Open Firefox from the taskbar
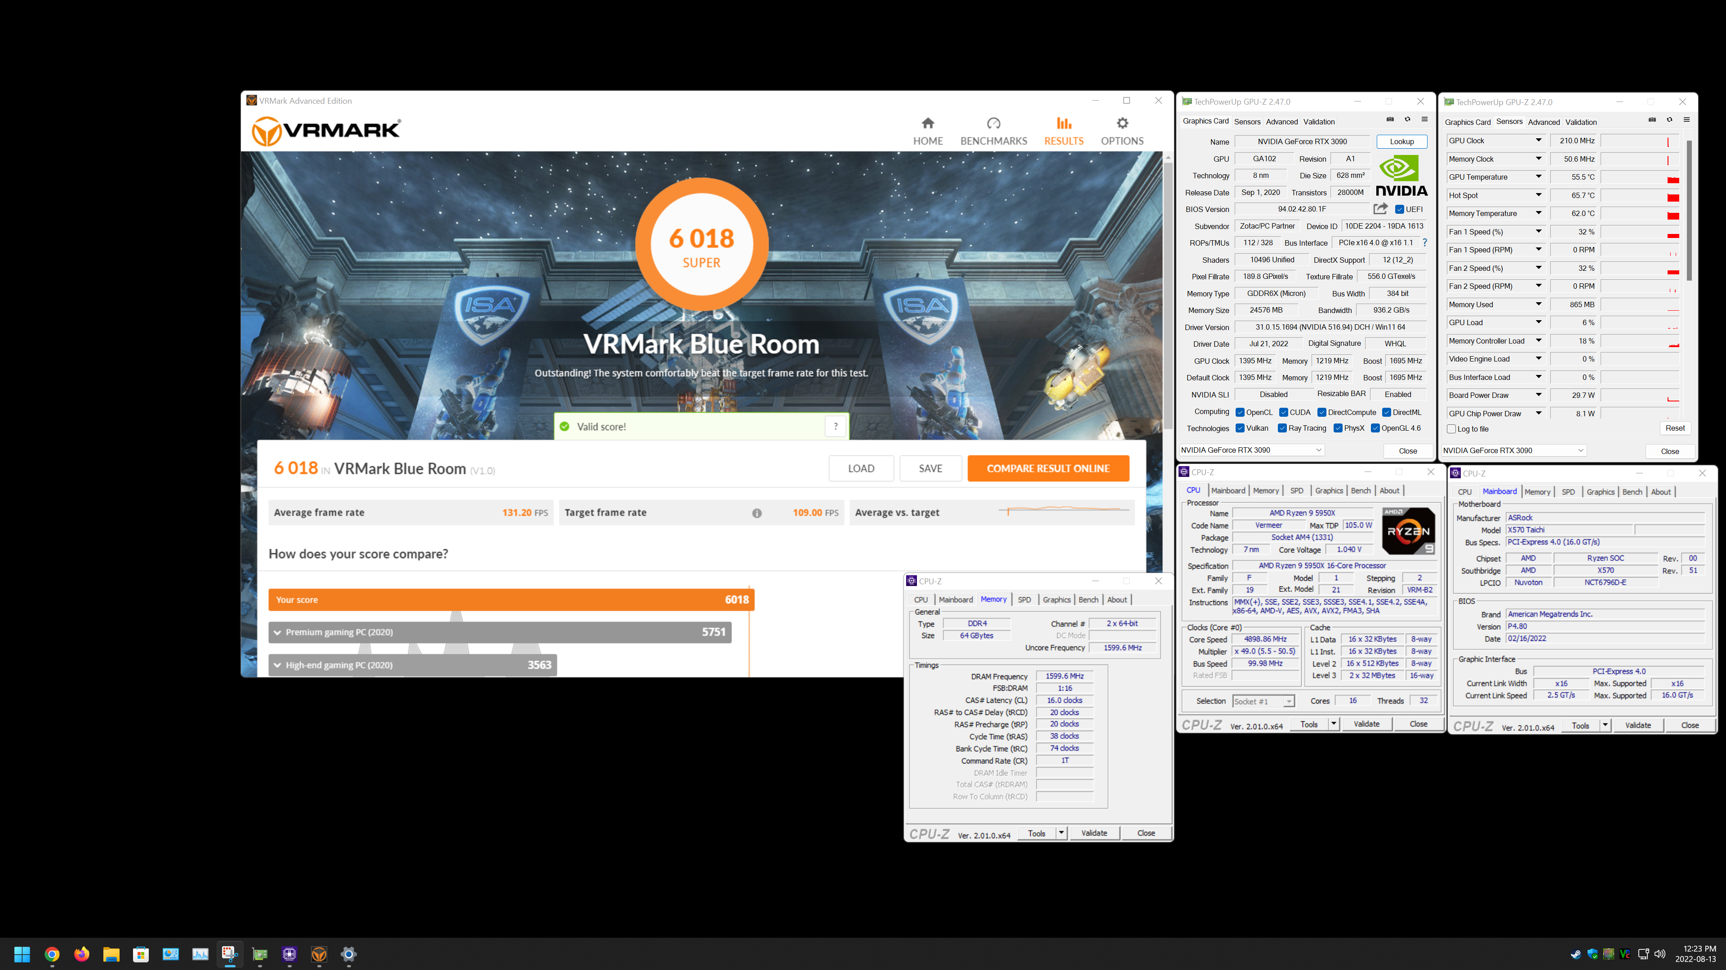The width and height of the screenshot is (1726, 970). click(x=82, y=954)
